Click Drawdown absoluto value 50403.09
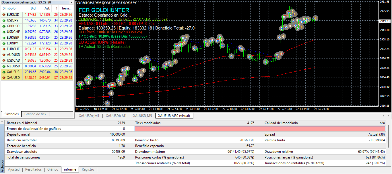 [x=117, y=152]
